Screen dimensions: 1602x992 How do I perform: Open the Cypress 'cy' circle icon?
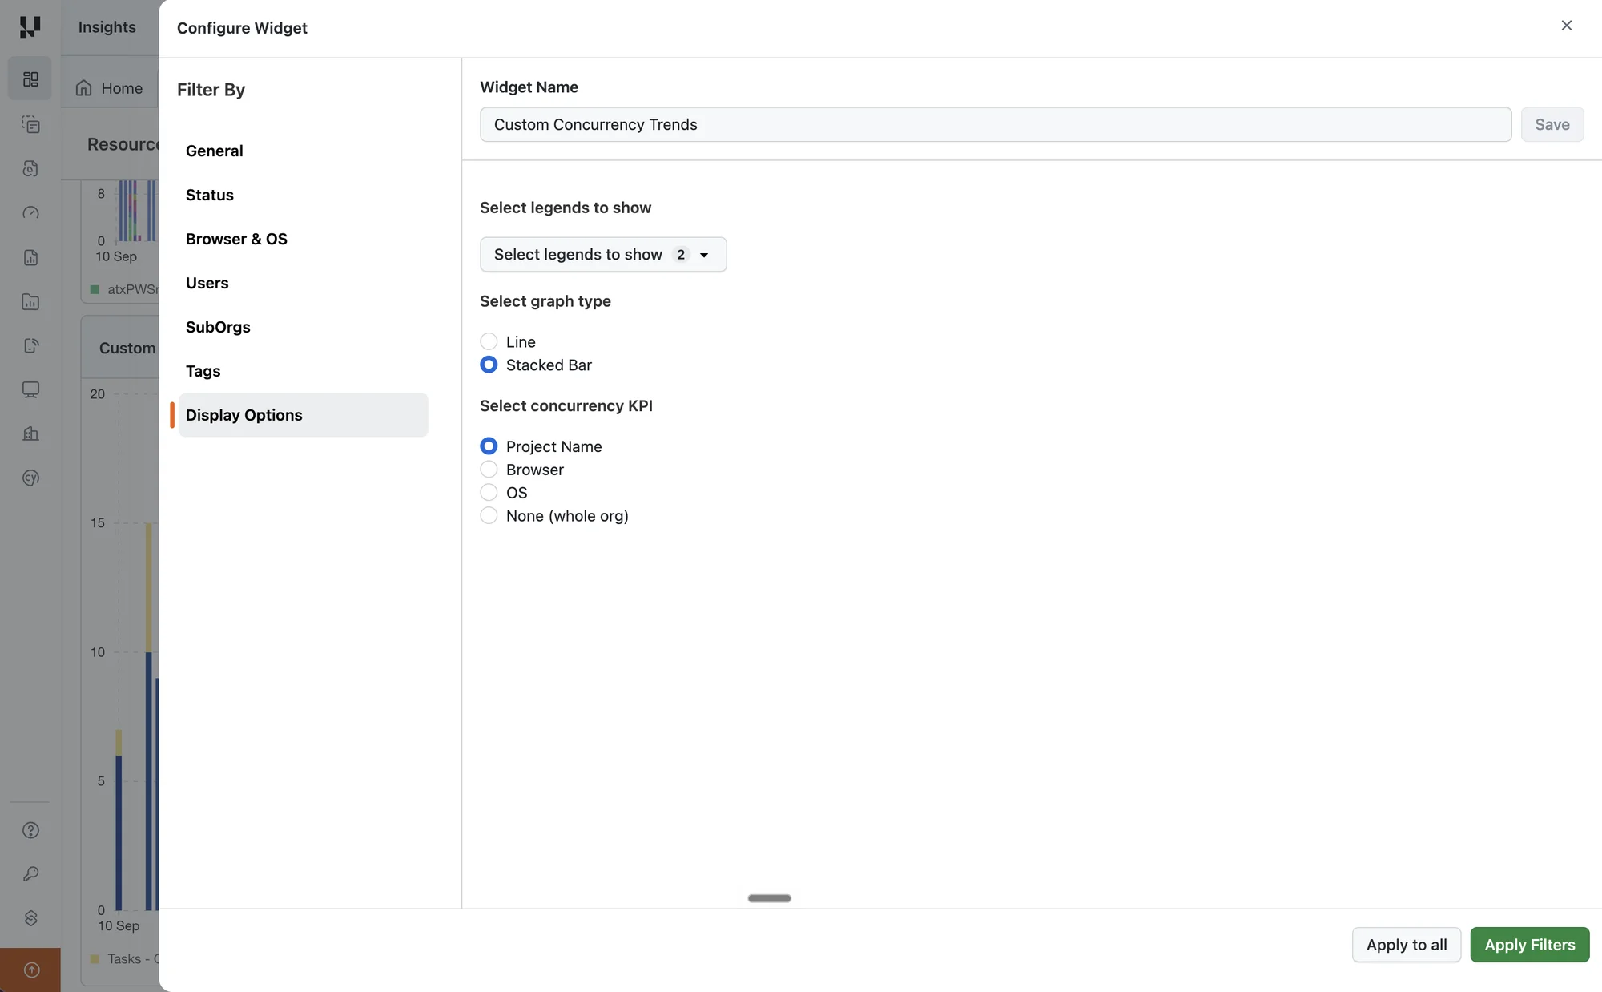(30, 478)
